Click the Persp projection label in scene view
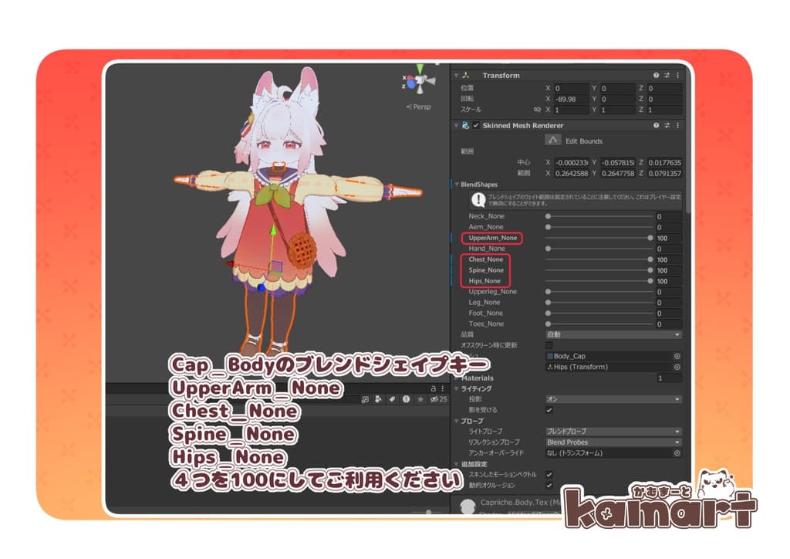790x559 pixels. (x=419, y=107)
